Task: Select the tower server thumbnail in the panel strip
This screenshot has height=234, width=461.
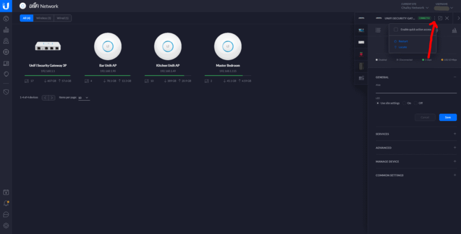Action: pos(362,66)
